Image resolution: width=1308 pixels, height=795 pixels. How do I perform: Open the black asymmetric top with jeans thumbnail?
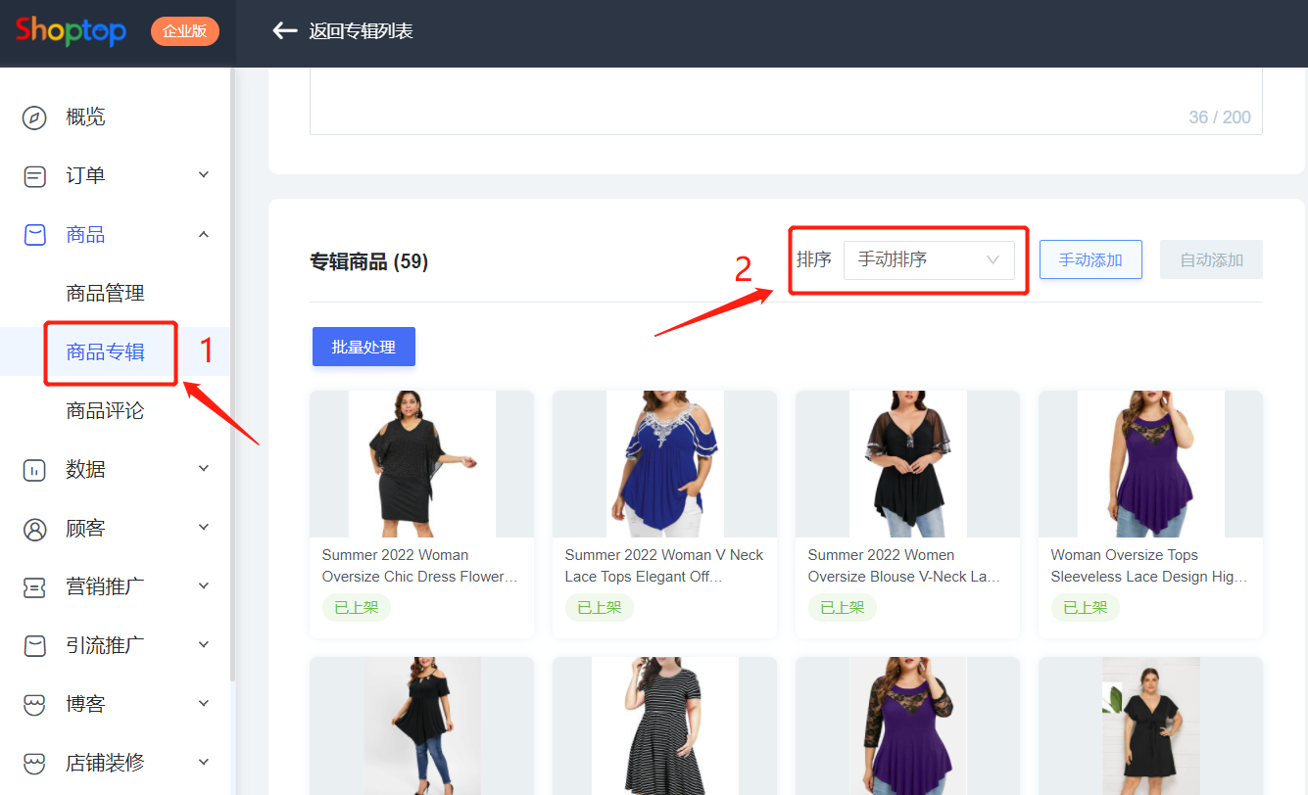pyautogui.click(x=421, y=725)
